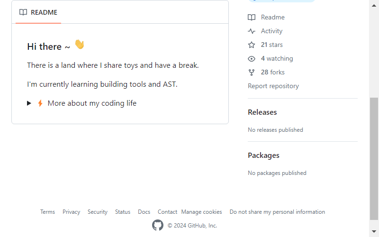379x237 pixels.
Task: Click Manage cookies in footer
Action: pos(202,212)
